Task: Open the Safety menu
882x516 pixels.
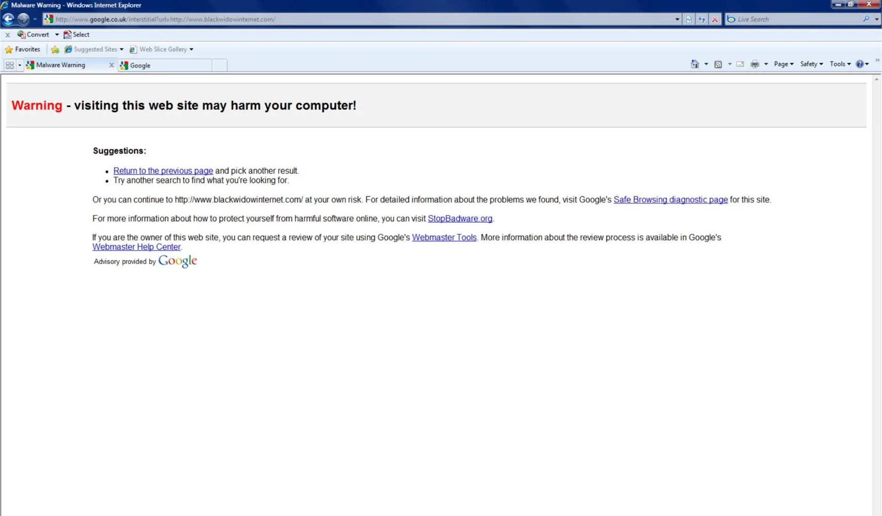Action: [811, 64]
